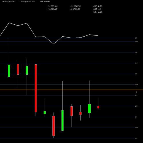Click the orange horizontal price line
143x143 pixels.
coord(71,90)
